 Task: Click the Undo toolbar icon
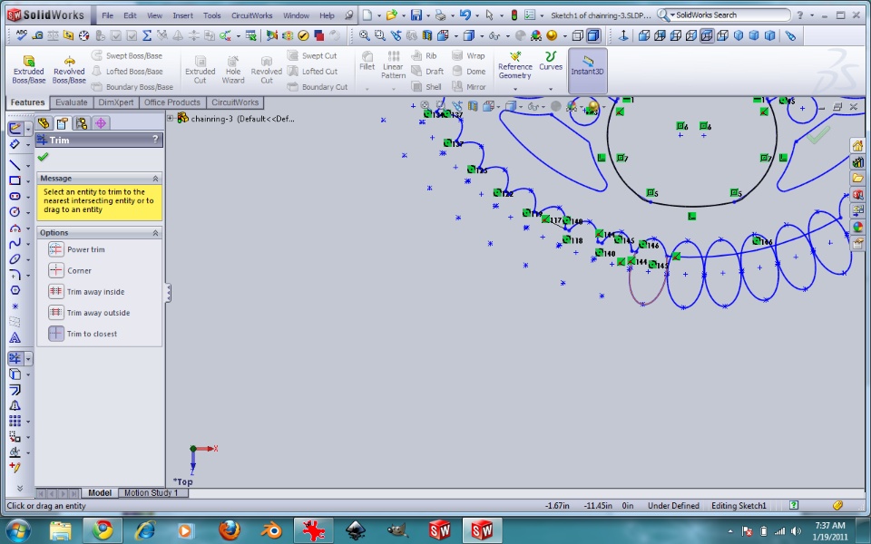click(465, 15)
